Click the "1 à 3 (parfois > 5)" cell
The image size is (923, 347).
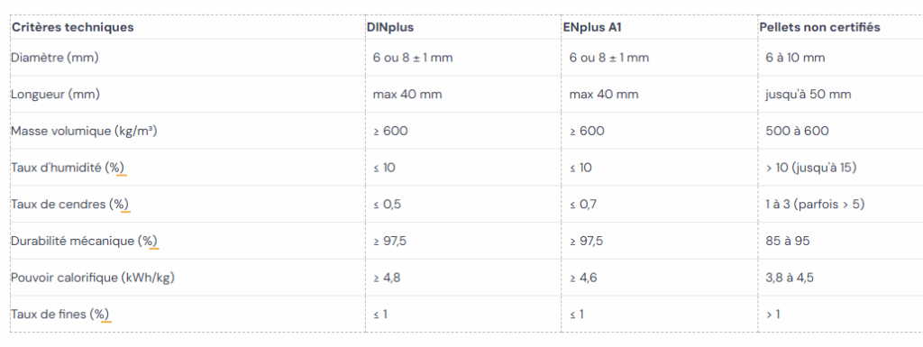[815, 204]
